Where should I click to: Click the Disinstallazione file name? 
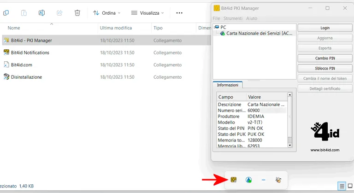[x=26, y=77]
